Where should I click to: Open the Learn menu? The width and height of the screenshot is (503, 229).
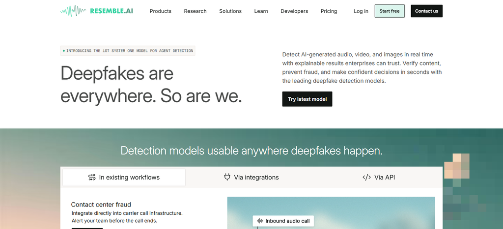(x=261, y=11)
